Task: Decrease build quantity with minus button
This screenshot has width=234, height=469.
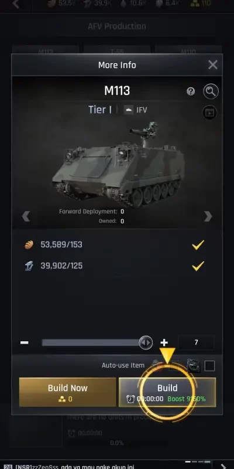Action: pos(25,342)
